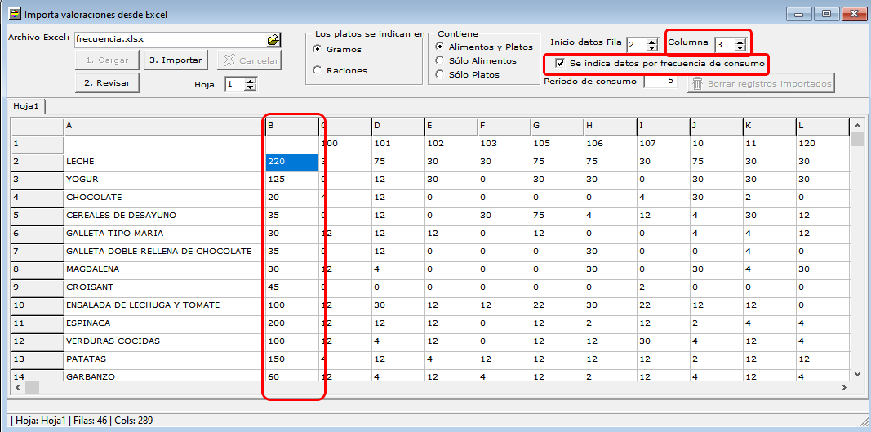The height and width of the screenshot is (432, 871).
Task: Click the CHOCOLATE cell
Action: [164, 198]
